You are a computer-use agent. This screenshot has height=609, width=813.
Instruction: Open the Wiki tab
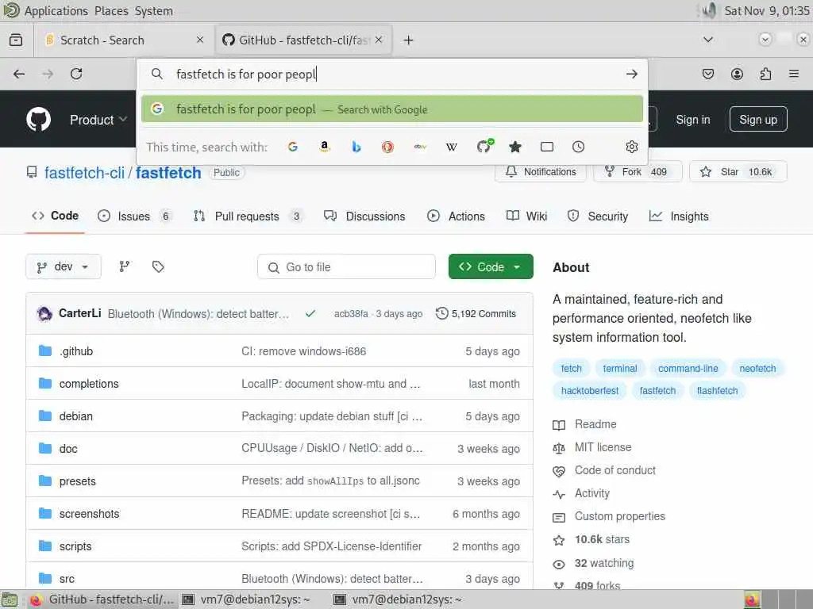coord(527,216)
